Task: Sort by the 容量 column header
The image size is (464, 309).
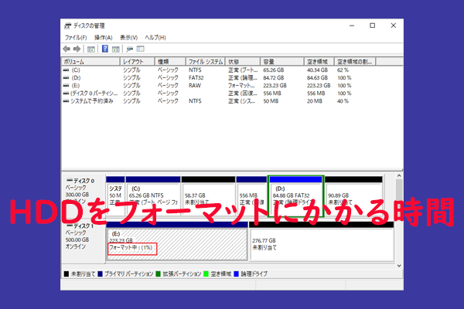Action: (x=282, y=62)
